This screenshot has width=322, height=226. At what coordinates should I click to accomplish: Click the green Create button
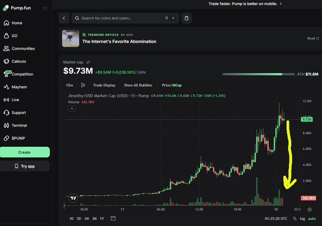pos(25,152)
